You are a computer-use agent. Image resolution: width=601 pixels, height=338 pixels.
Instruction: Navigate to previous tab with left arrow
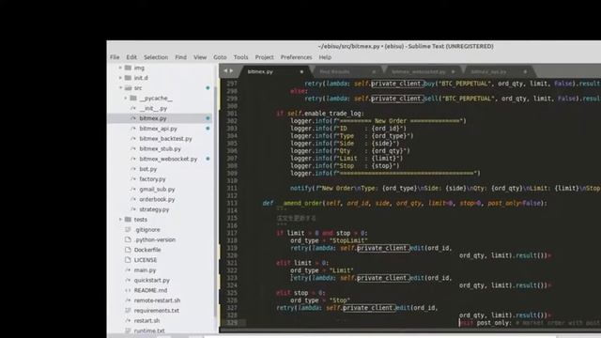225,71
